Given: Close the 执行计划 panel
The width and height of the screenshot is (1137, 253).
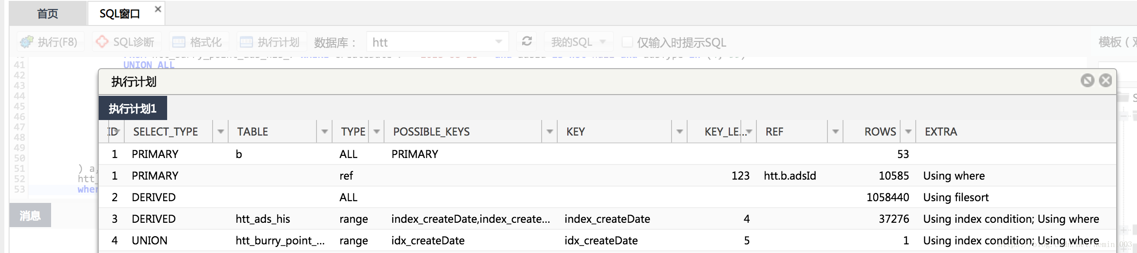Looking at the screenshot, I should point(1105,80).
